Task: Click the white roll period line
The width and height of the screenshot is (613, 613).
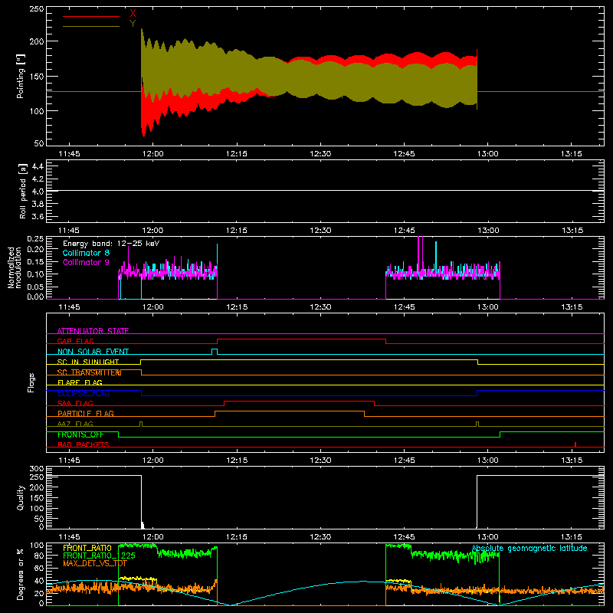Action: point(325,191)
